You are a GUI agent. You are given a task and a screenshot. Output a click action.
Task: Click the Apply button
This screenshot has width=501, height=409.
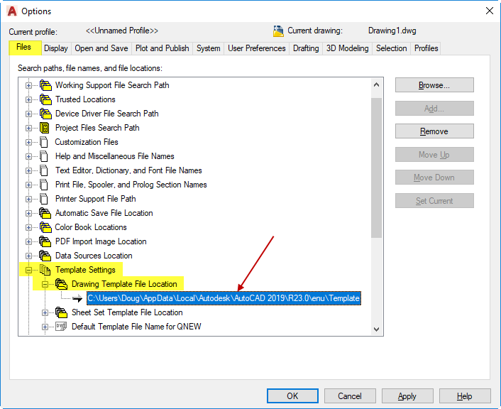click(407, 396)
